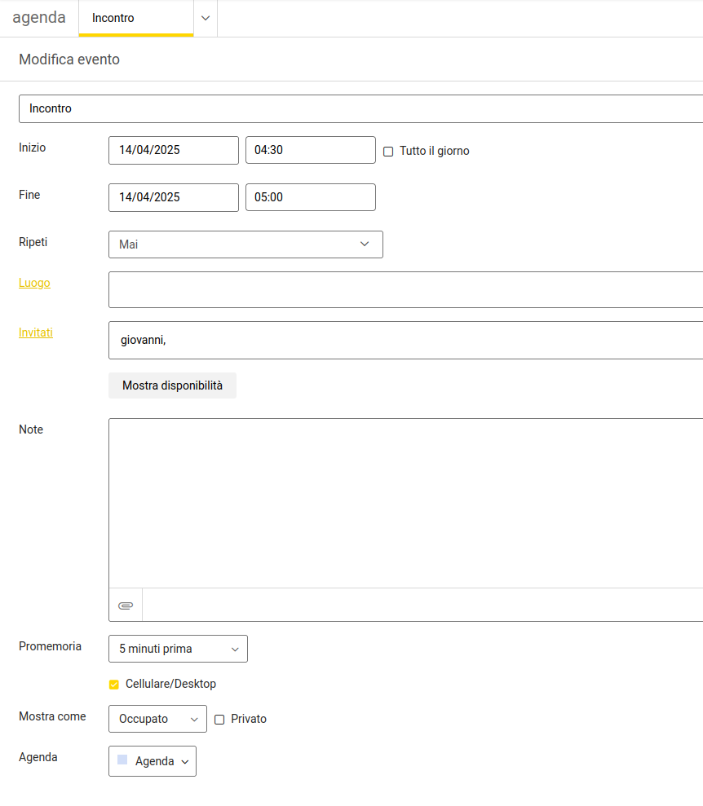
Task: Open the Agenda calendar selector dropdown
Action: tap(153, 761)
